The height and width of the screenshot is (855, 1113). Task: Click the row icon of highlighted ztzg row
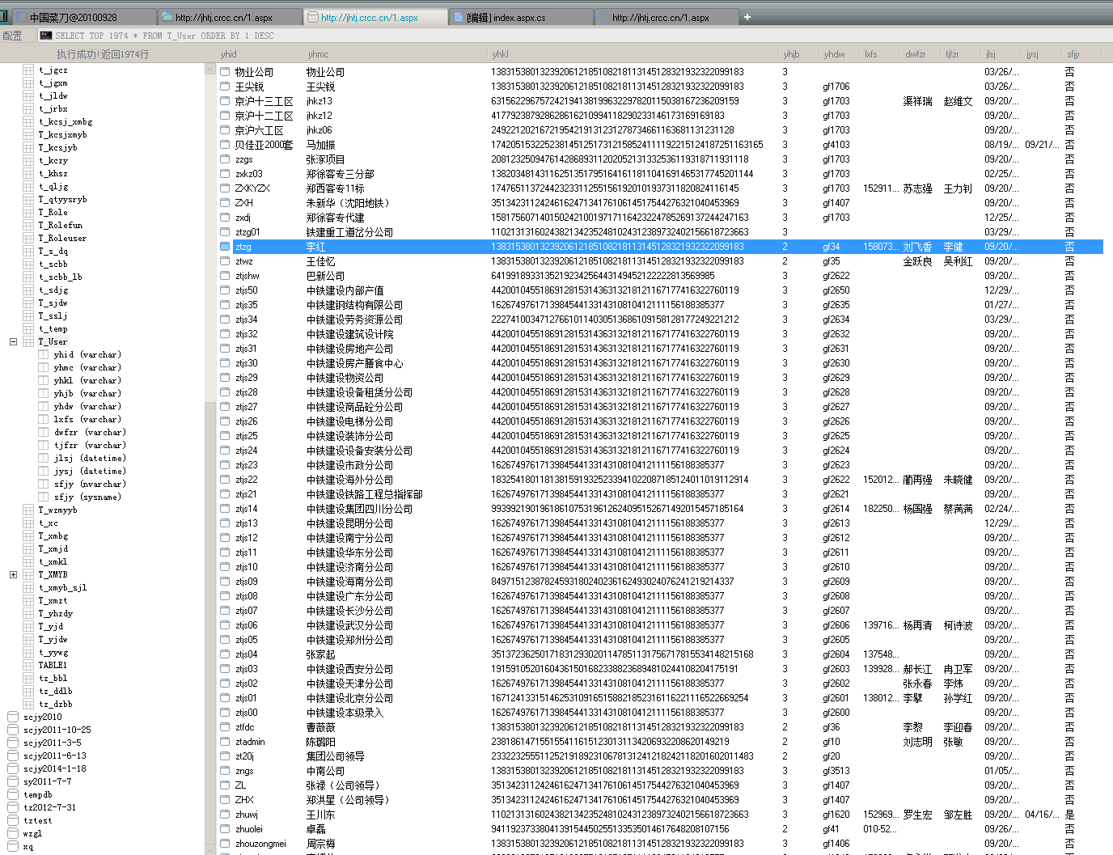[225, 247]
